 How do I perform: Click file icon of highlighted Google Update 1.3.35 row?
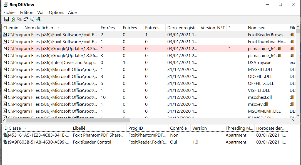click(x=5, y=48)
